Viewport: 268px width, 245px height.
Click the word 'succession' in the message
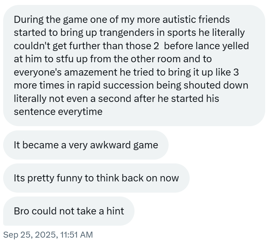128,85
